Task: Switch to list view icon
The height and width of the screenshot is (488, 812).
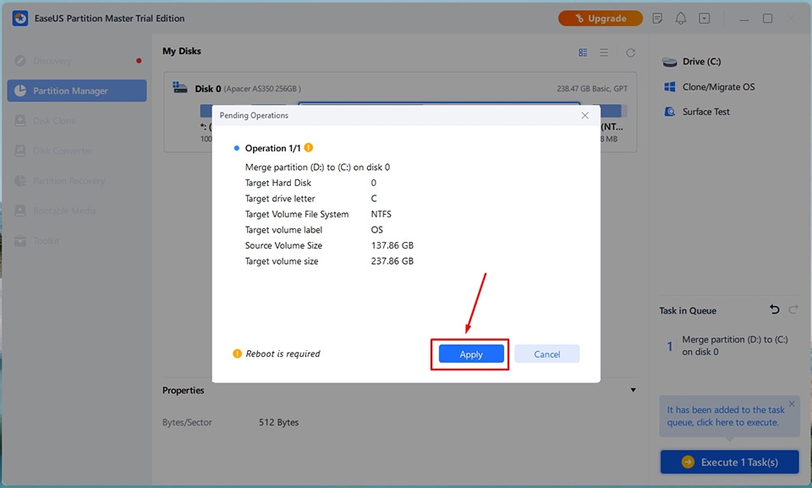Action: (604, 52)
